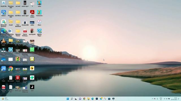Open taskbar Search

(x=72, y=99)
